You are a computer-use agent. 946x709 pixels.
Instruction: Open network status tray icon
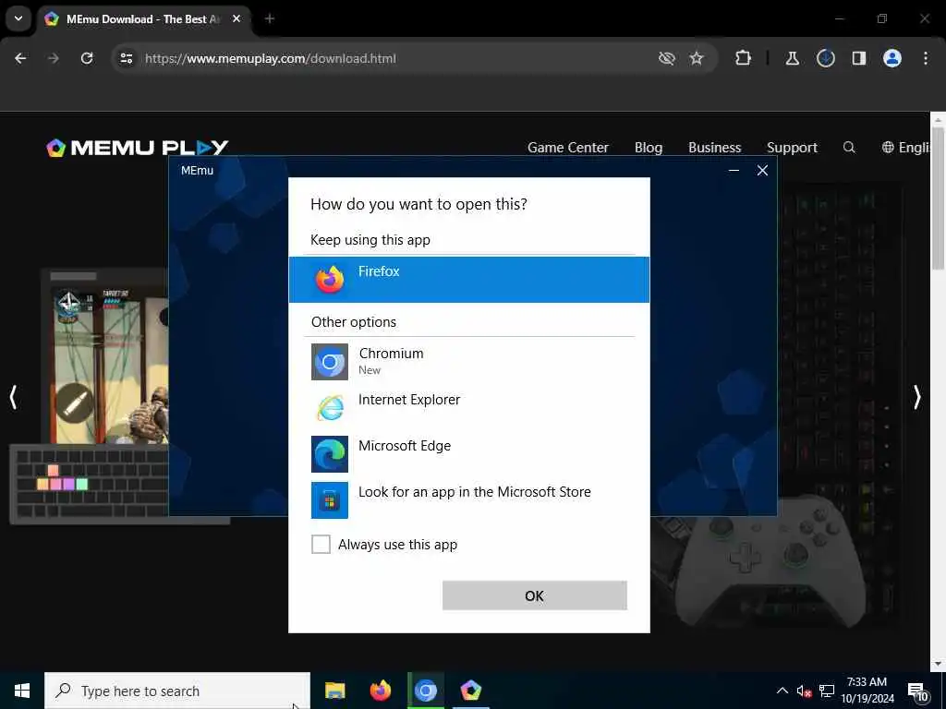tap(827, 691)
